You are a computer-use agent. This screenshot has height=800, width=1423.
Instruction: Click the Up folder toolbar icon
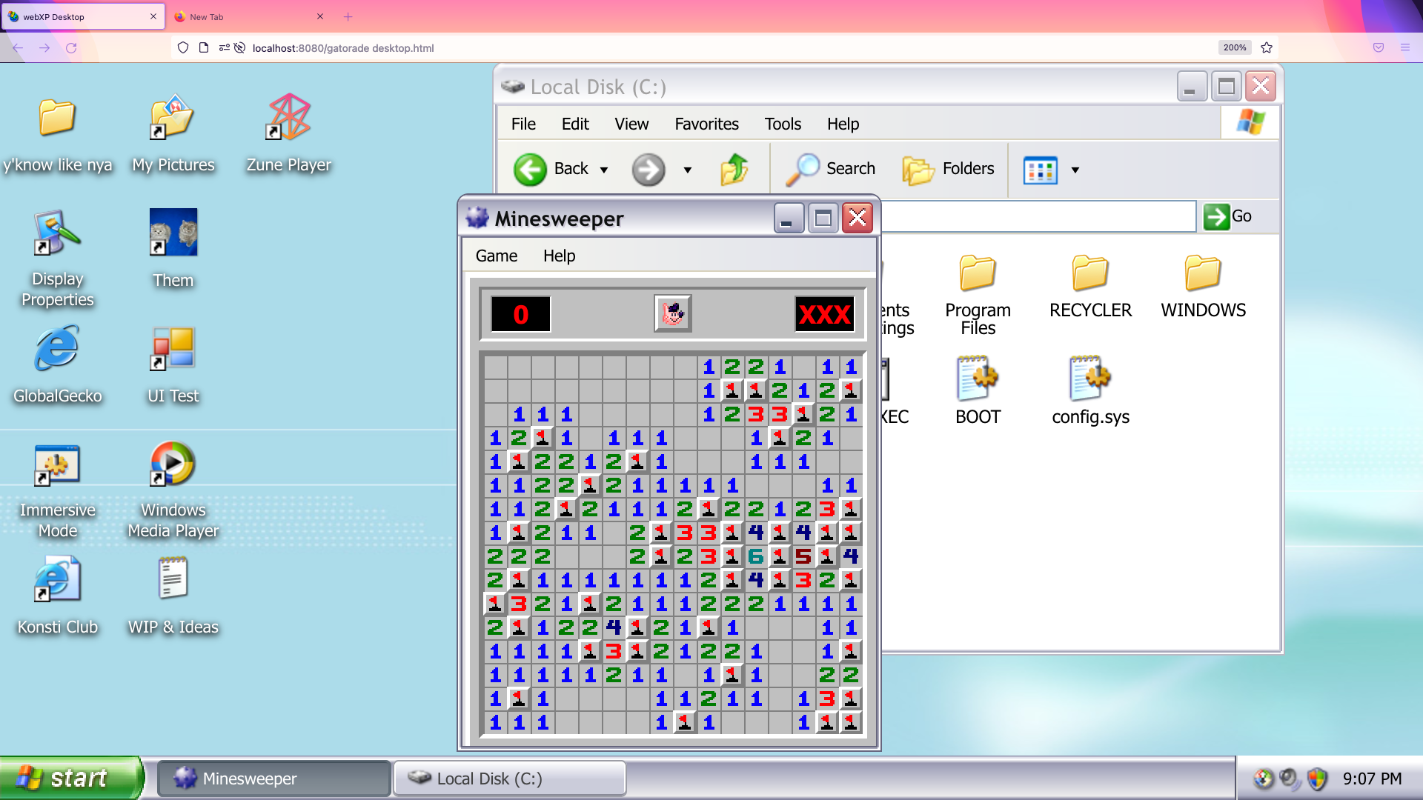pyautogui.click(x=734, y=170)
